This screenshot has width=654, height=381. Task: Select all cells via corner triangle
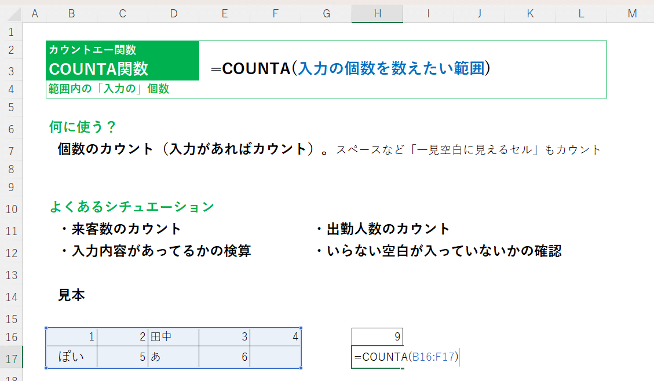pos(14,14)
